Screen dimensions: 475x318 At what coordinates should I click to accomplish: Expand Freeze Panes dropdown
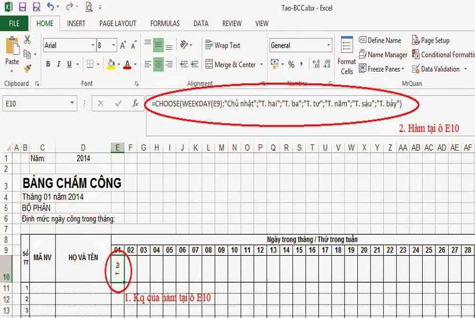pyautogui.click(x=403, y=69)
